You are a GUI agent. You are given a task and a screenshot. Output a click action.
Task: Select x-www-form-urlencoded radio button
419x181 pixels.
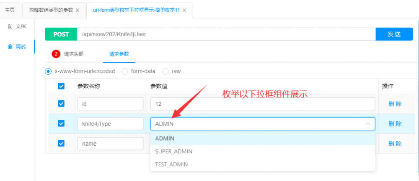(48, 71)
